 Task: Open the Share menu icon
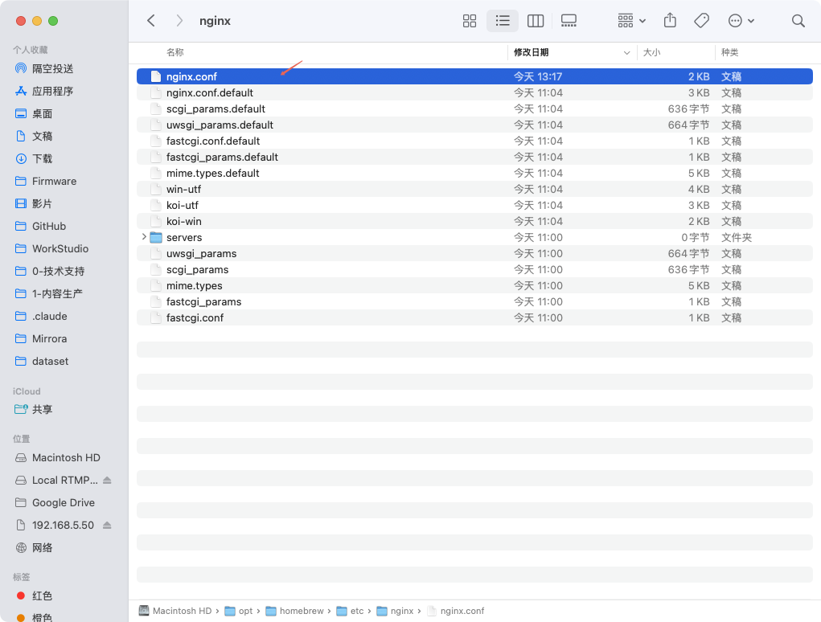click(670, 21)
